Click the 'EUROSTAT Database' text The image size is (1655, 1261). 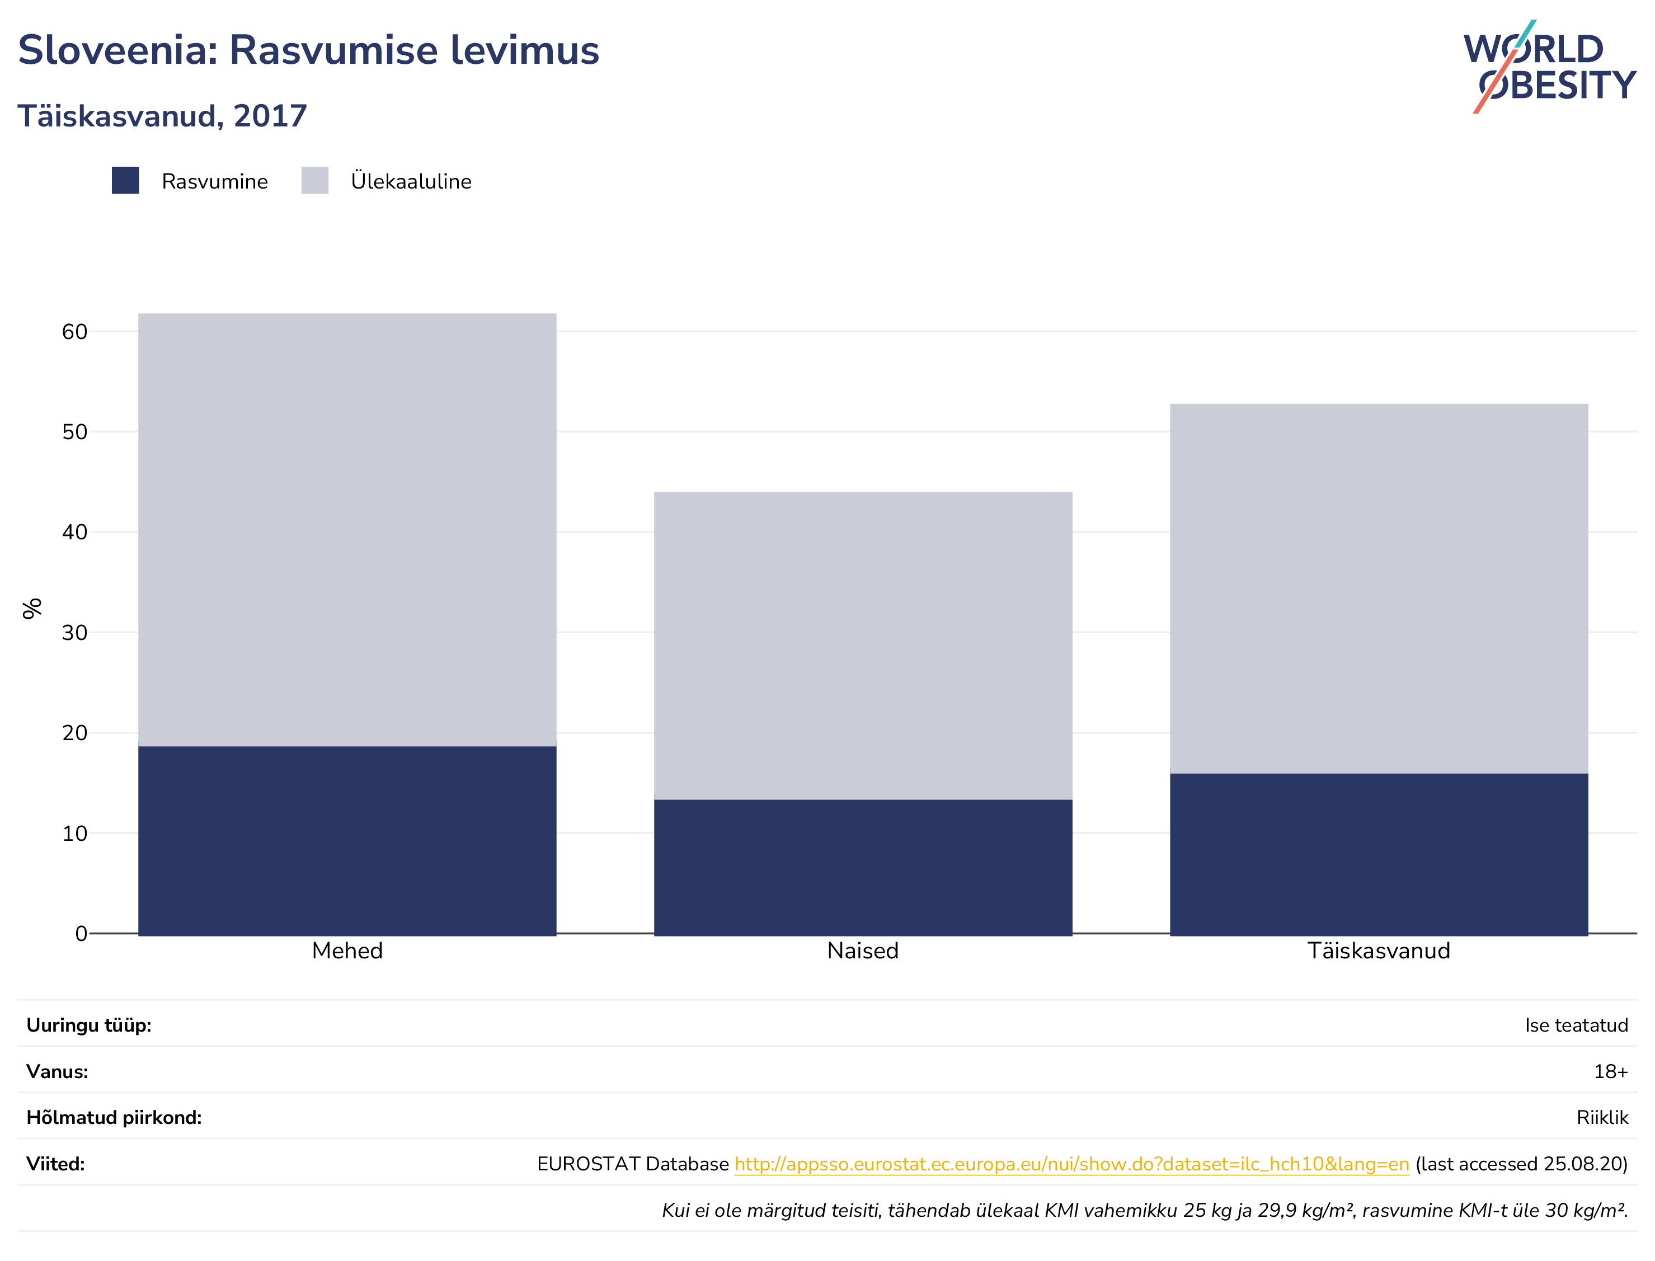coord(633,1164)
